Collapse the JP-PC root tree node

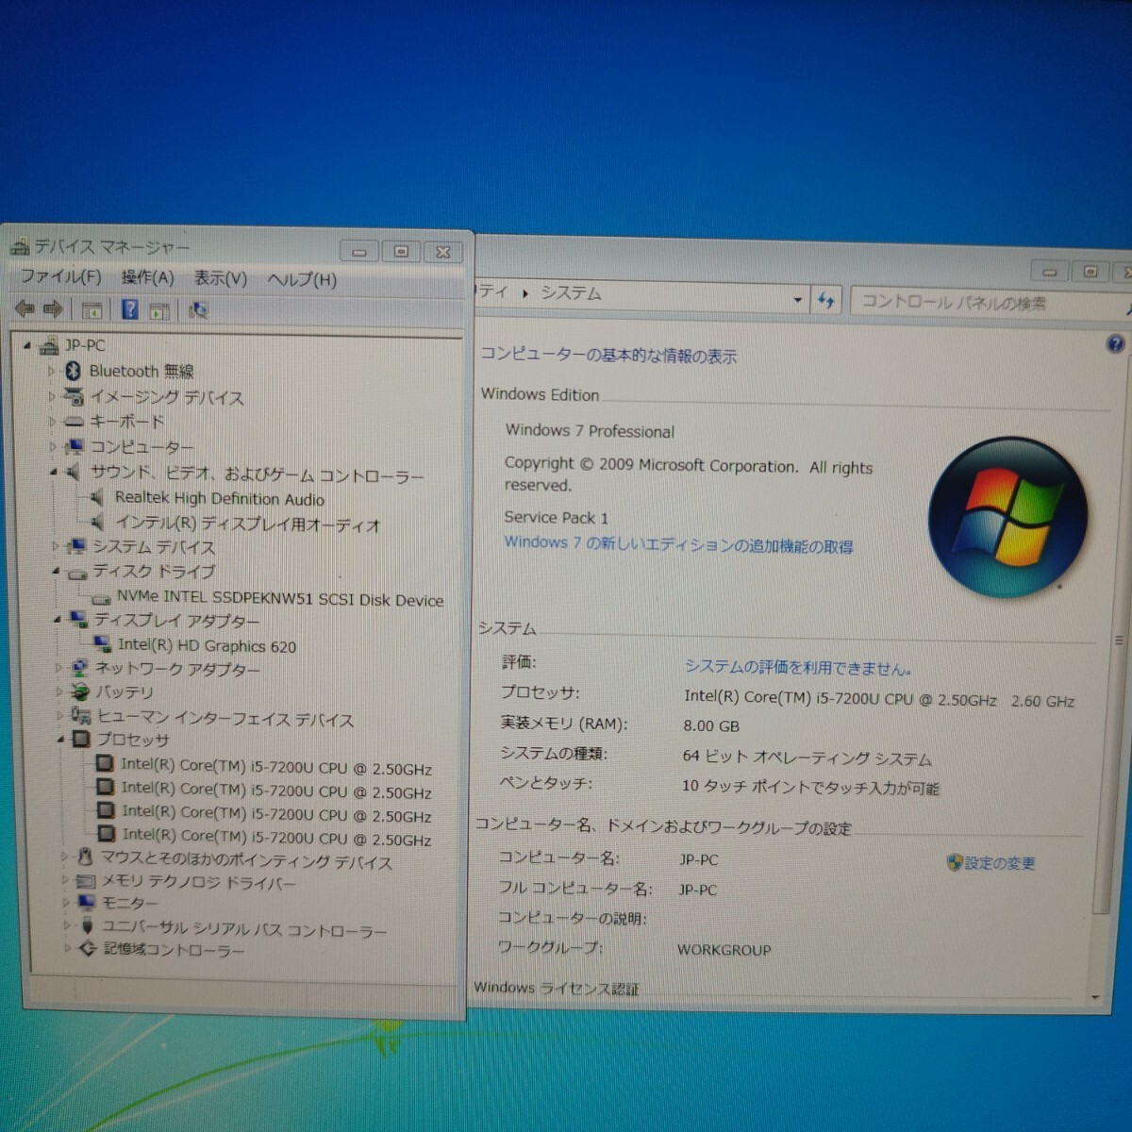pyautogui.click(x=27, y=345)
